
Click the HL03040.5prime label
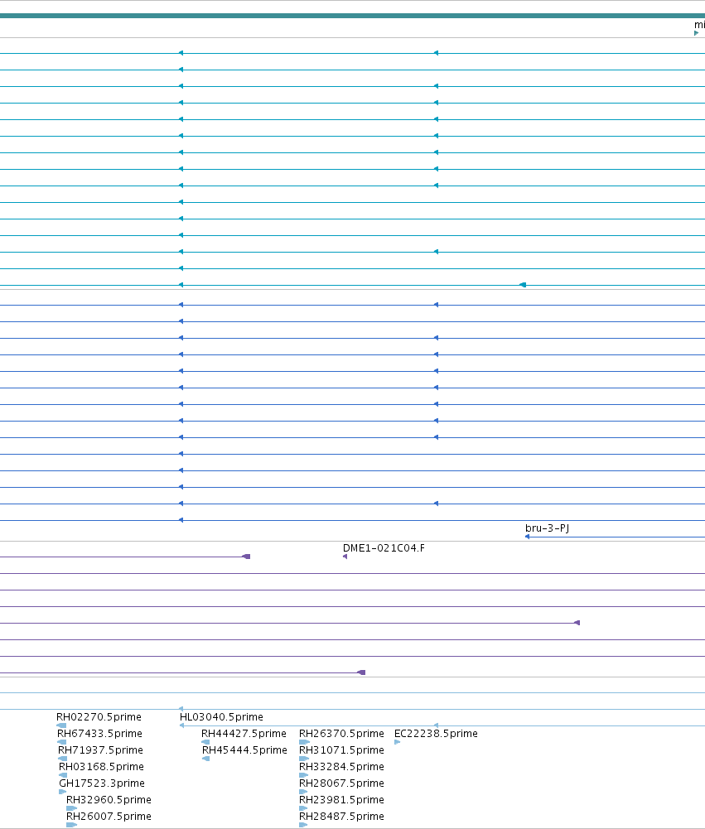coord(221,717)
